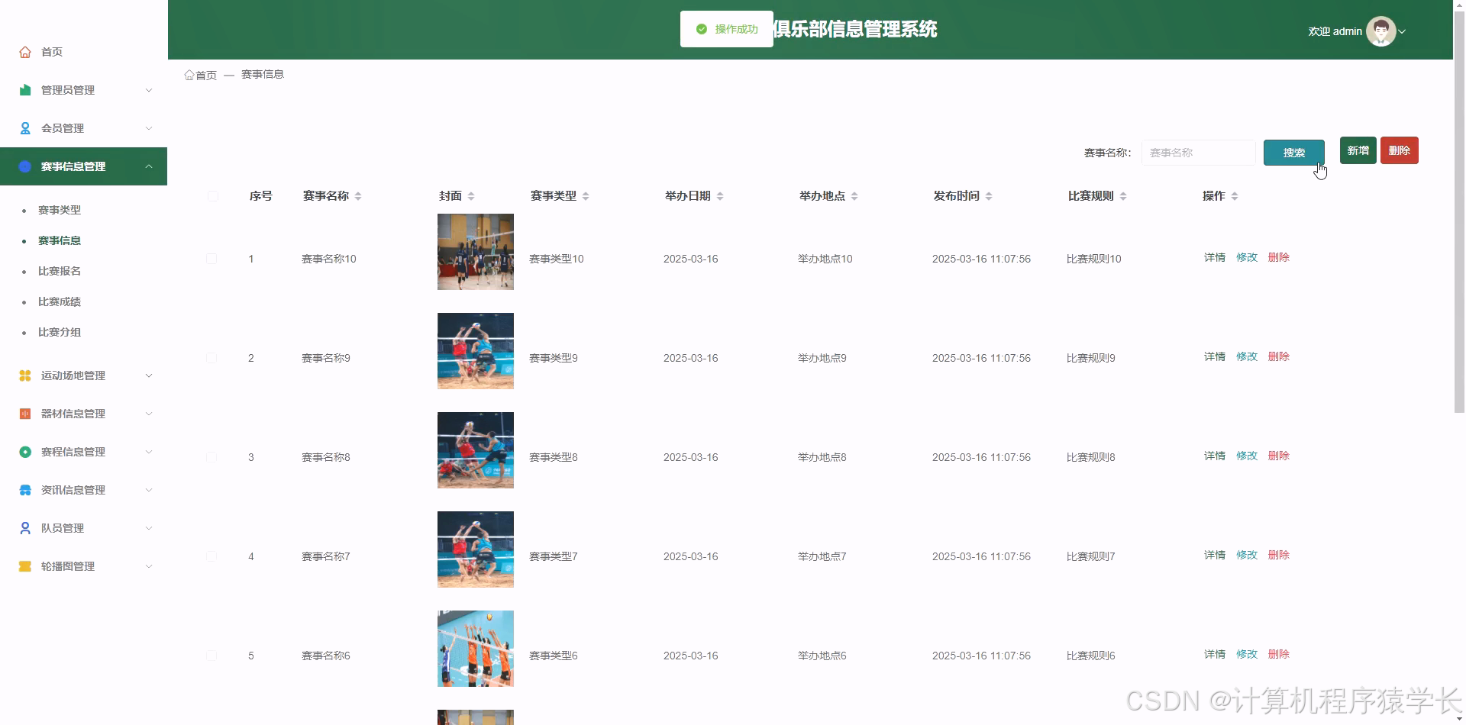
Task: Click the 会员管理 member icon
Action: [x=25, y=127]
